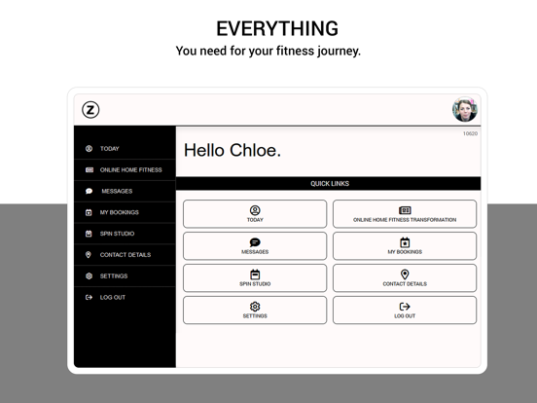Click the My Bookings sidebar calendar icon

(x=89, y=212)
